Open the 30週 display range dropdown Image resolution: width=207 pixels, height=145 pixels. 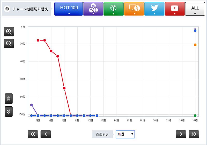[125, 134]
